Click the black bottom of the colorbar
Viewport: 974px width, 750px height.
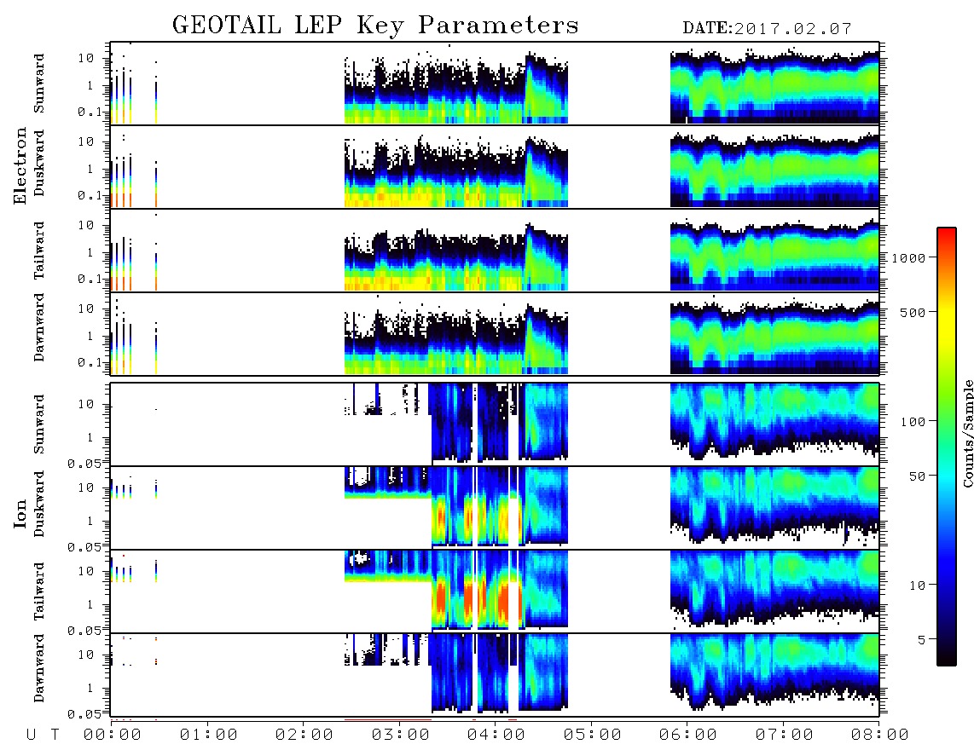(x=947, y=658)
